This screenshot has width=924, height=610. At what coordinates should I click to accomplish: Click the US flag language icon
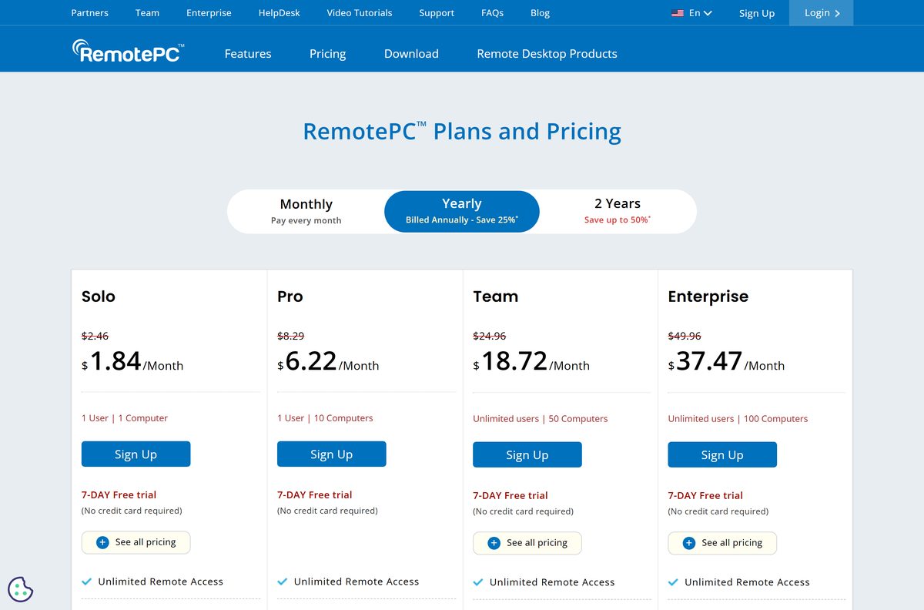tap(678, 13)
